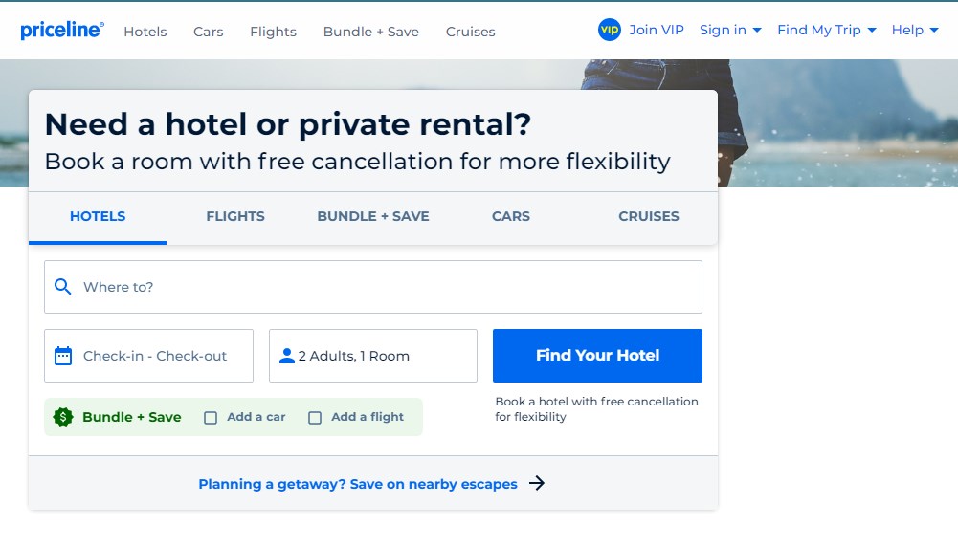
Task: Click the calendar icon for dates
Action: point(63,356)
